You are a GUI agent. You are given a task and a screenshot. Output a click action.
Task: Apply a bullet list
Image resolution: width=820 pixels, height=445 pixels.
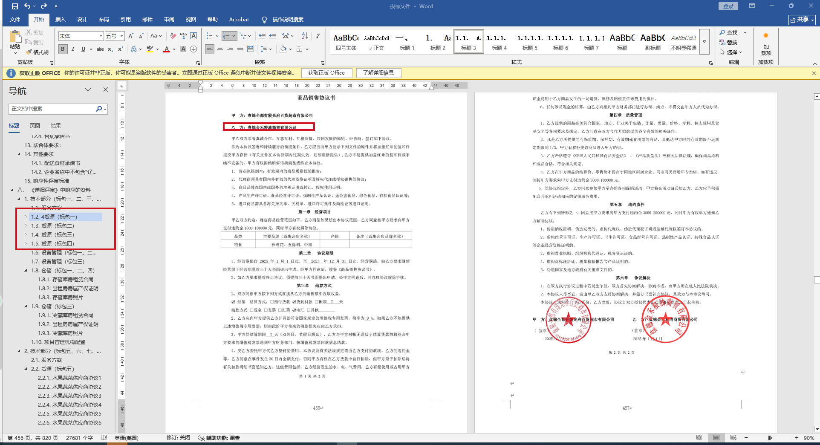point(209,36)
